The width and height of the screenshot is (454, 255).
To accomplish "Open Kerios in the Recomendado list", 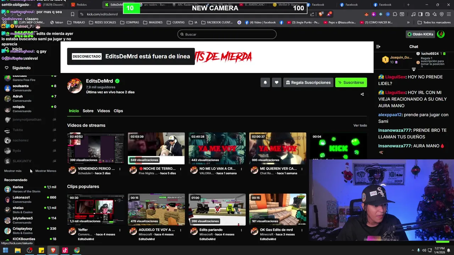I will tap(30, 189).
